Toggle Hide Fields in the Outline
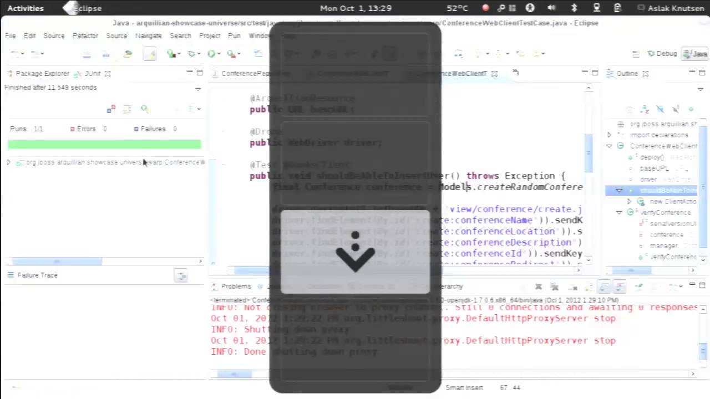 (x=660, y=109)
